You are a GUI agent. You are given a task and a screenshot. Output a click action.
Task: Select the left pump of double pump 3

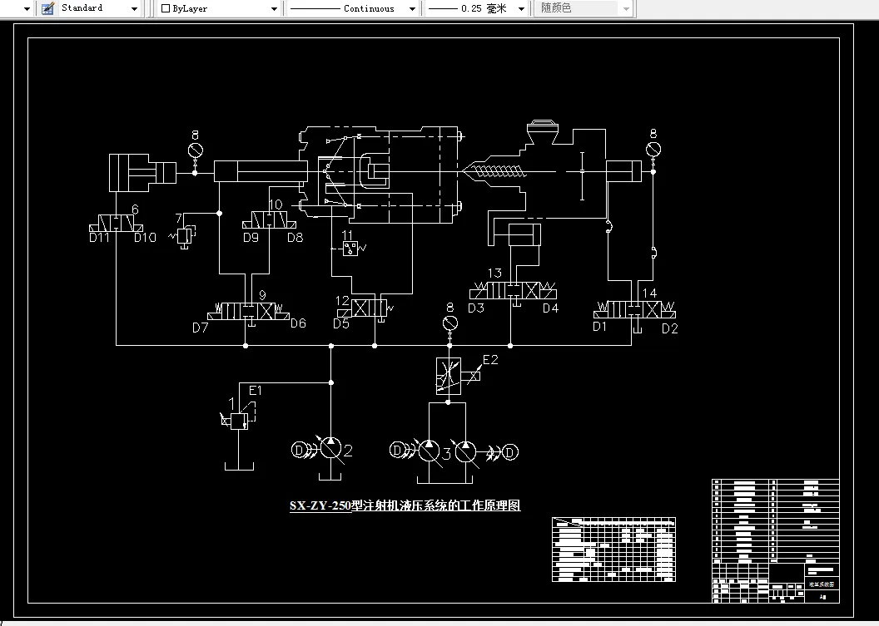click(430, 451)
